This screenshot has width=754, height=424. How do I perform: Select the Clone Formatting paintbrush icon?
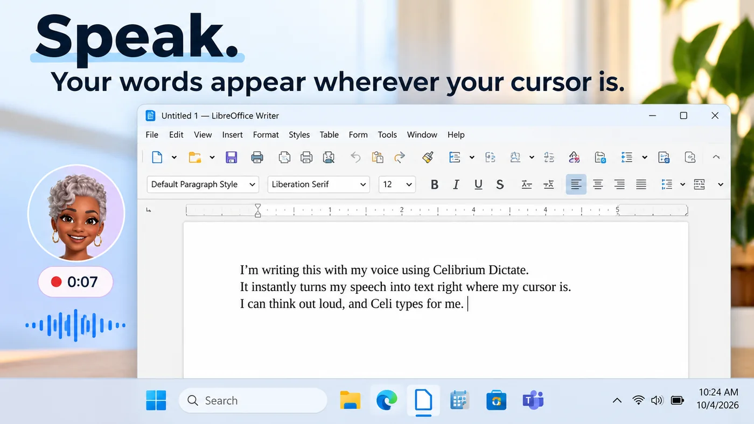[x=428, y=157]
